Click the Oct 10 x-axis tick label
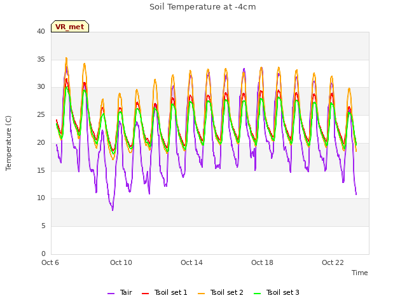Screen dimensions: 407x305 click(x=121, y=262)
